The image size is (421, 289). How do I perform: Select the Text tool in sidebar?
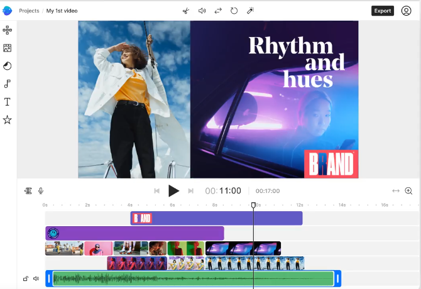[x=8, y=102]
